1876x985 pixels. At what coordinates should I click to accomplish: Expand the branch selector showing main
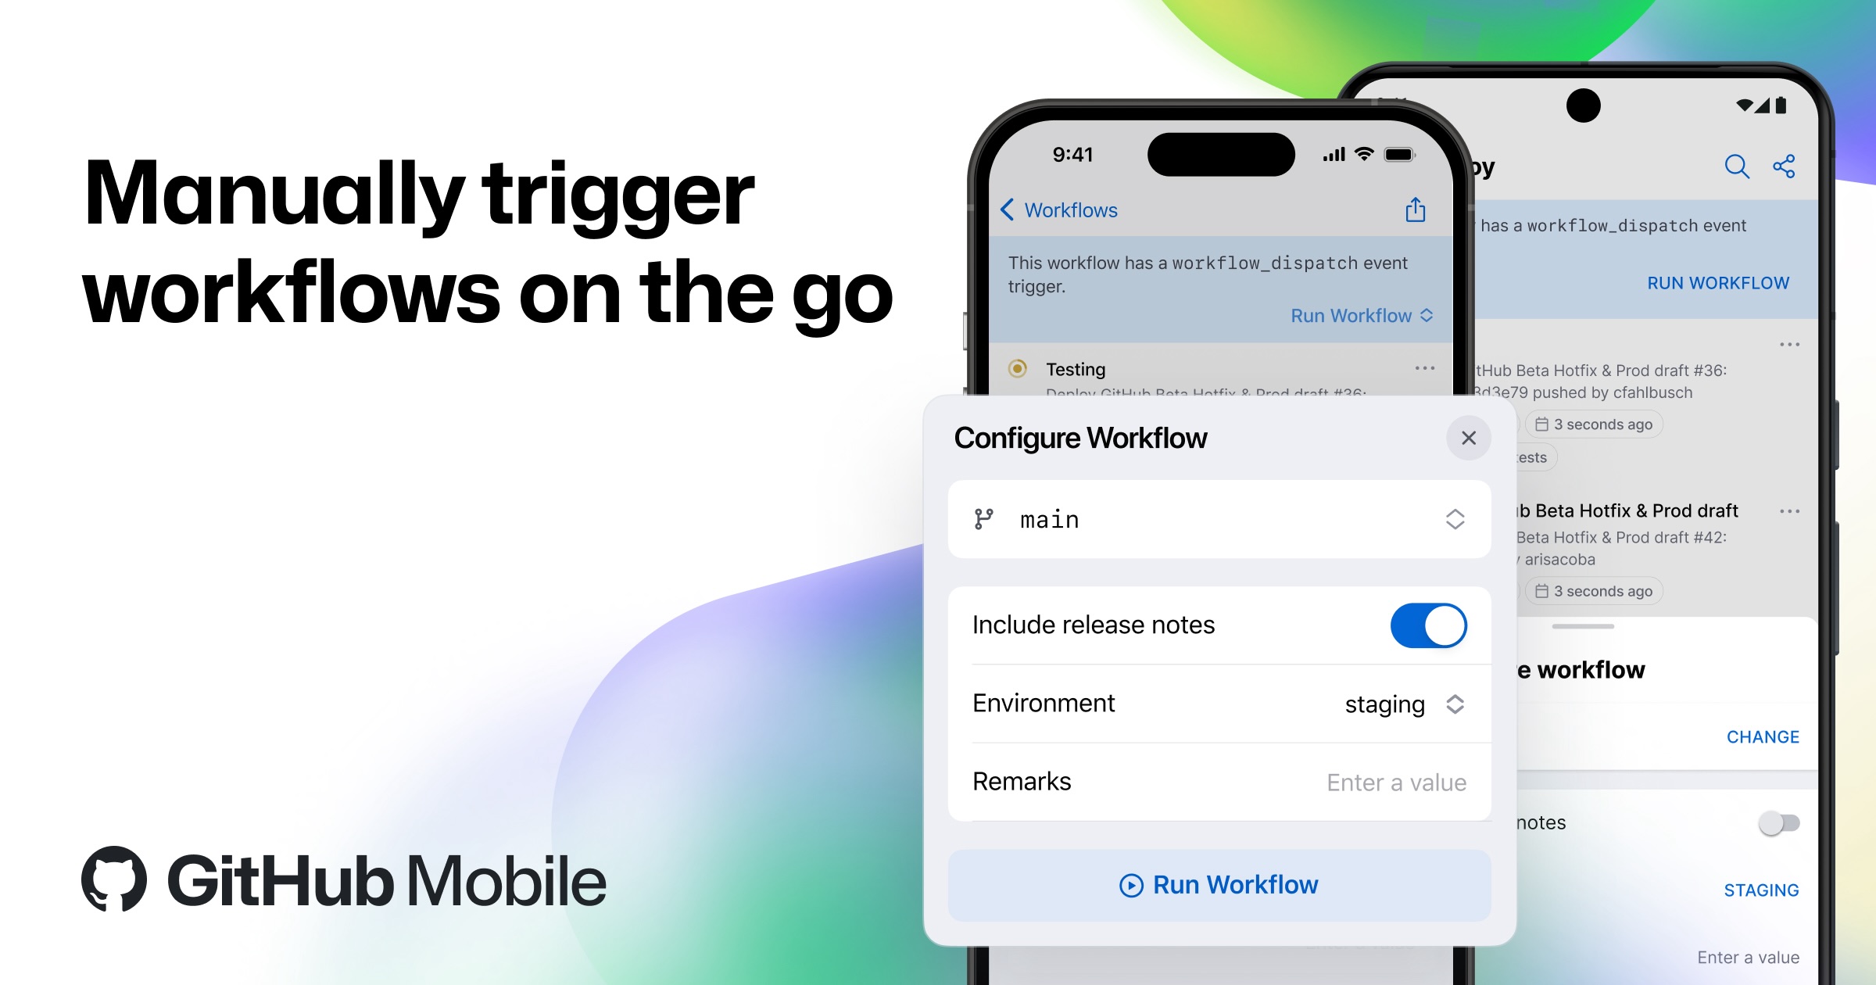(x=1222, y=518)
